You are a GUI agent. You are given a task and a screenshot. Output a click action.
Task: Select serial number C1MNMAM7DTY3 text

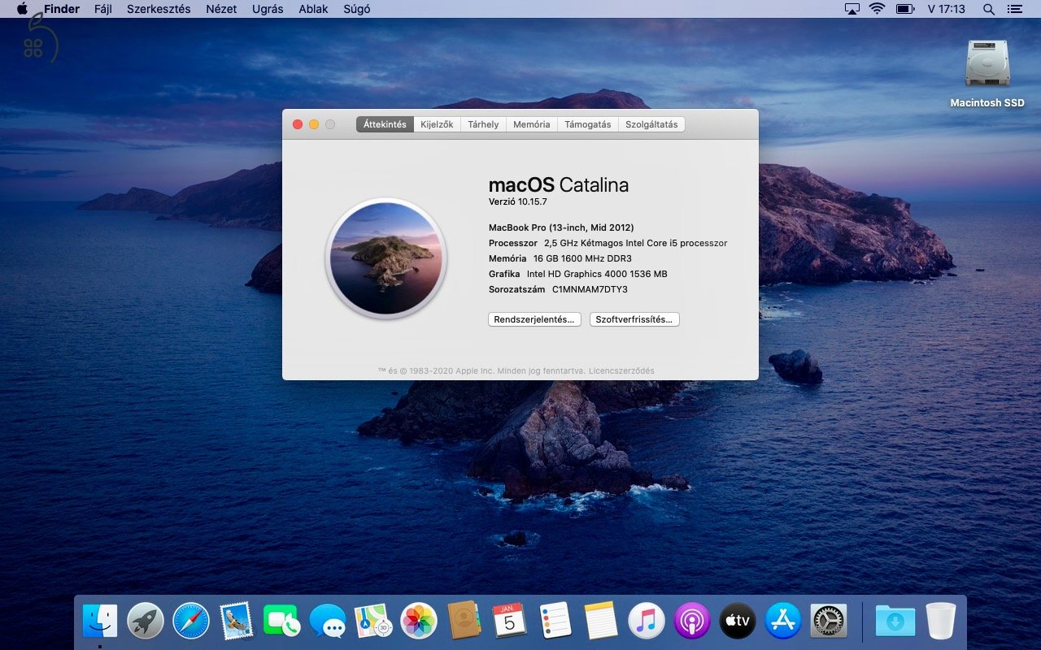tap(590, 289)
